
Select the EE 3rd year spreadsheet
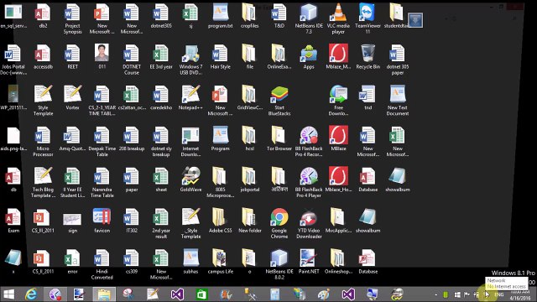pos(161,54)
